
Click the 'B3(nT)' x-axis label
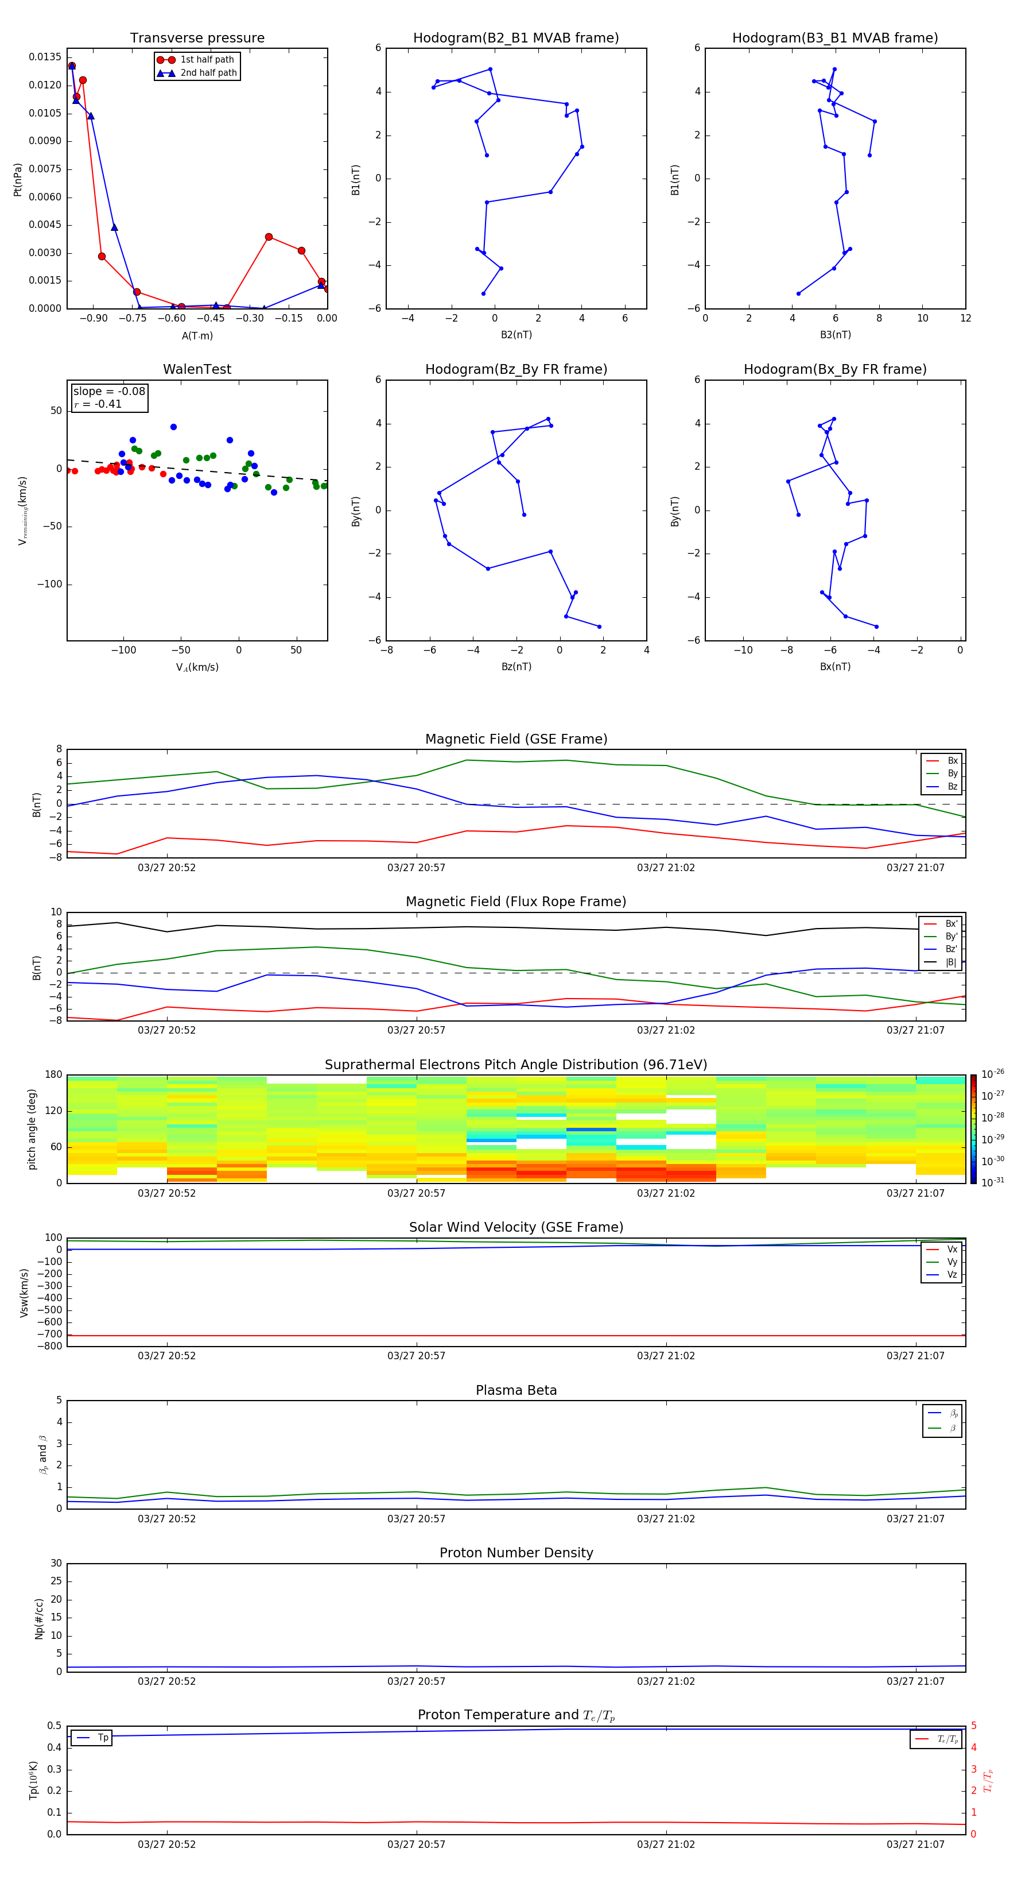pyautogui.click(x=835, y=335)
